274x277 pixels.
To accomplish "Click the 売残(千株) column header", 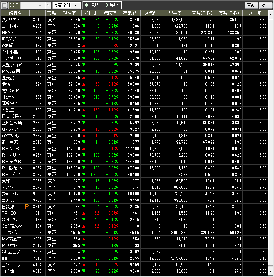I will click(x=229, y=13).
